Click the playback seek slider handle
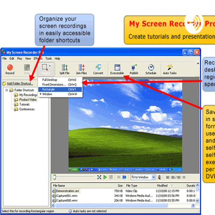This screenshot has width=215, height=215. pos(55,177)
